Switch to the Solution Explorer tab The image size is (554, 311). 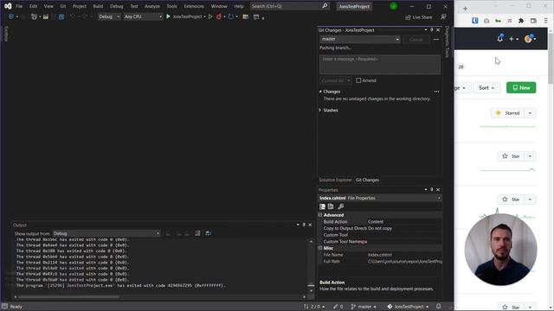pyautogui.click(x=335, y=180)
